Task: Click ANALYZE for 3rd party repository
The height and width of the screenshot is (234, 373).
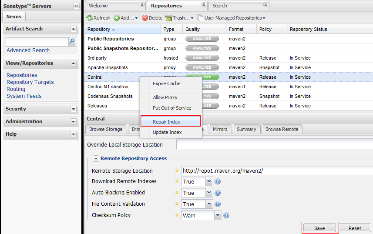Action: pyautogui.click(x=202, y=58)
